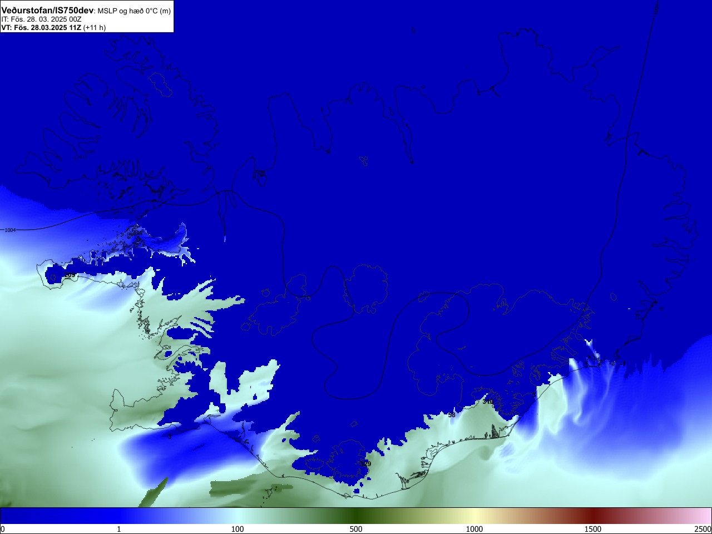The width and height of the screenshot is (712, 534).
Task: Click the '500' tick label on color scale
Action: (356, 529)
